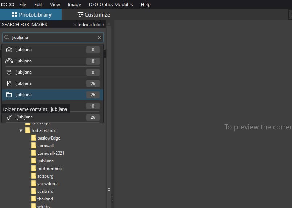Click count 26 on keyword Ljubljana row

pyautogui.click(x=93, y=117)
